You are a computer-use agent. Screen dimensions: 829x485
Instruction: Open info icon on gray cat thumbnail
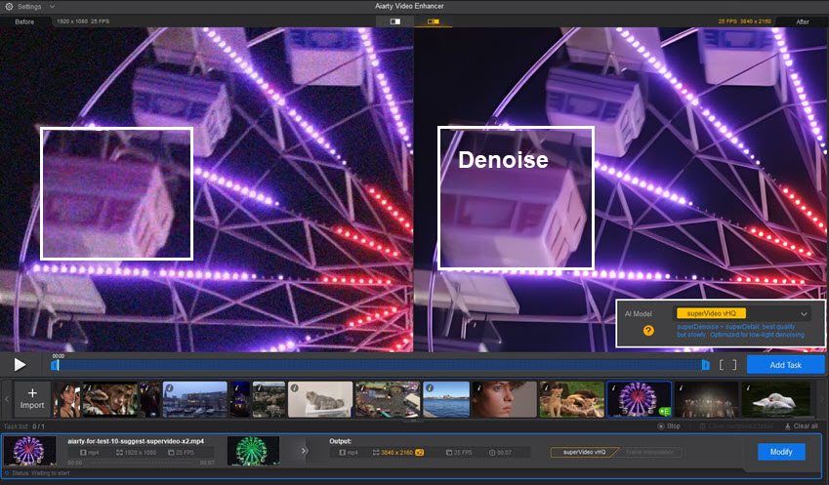(295, 387)
